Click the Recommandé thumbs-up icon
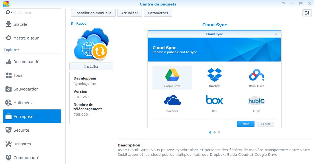 [x=9, y=62]
